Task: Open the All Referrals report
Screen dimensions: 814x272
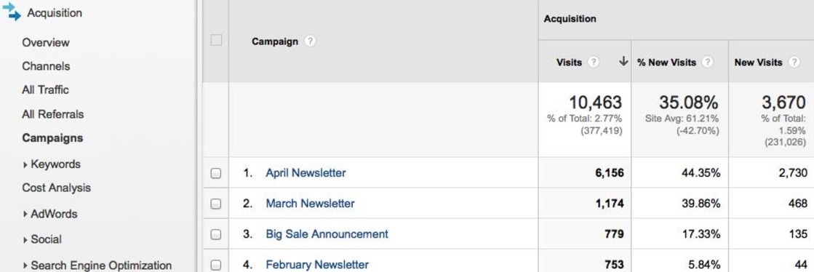Action: pos(53,114)
